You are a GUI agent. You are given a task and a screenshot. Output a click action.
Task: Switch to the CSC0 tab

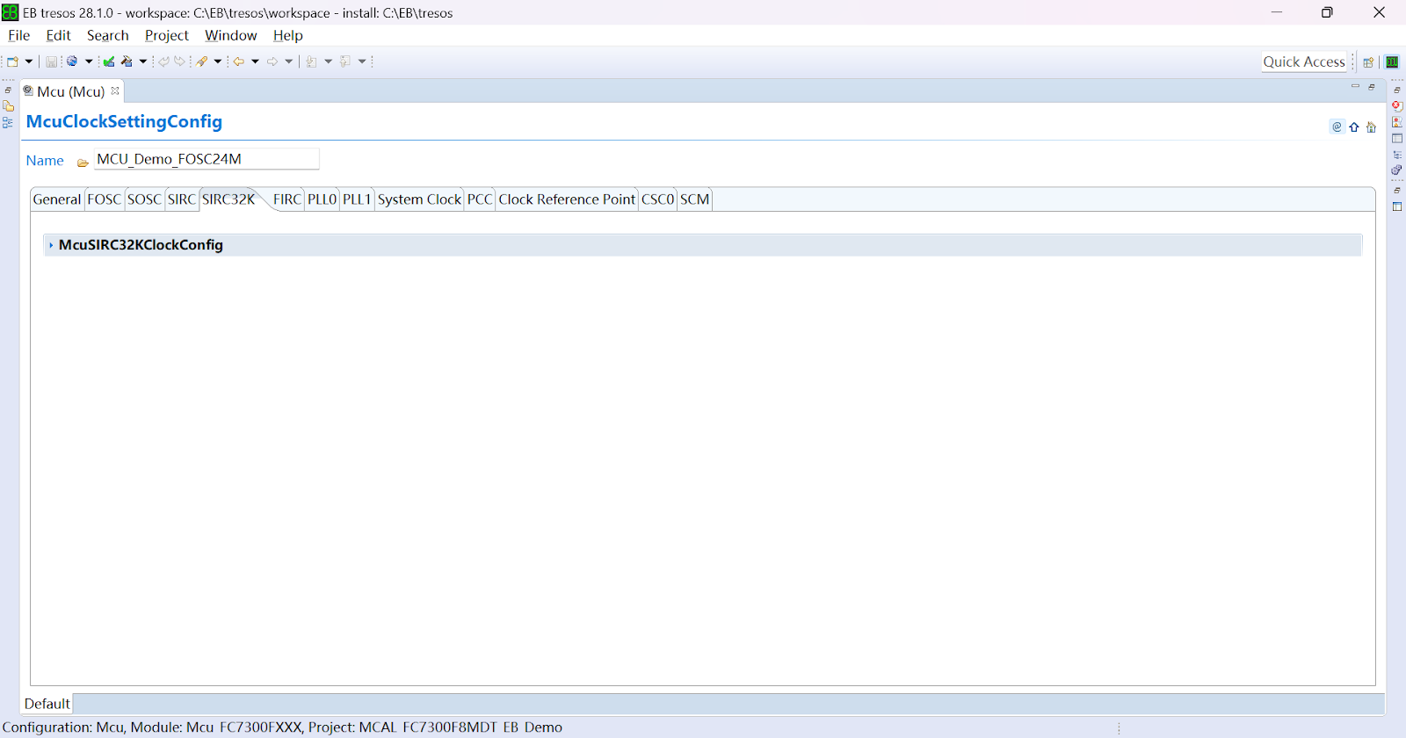click(657, 199)
